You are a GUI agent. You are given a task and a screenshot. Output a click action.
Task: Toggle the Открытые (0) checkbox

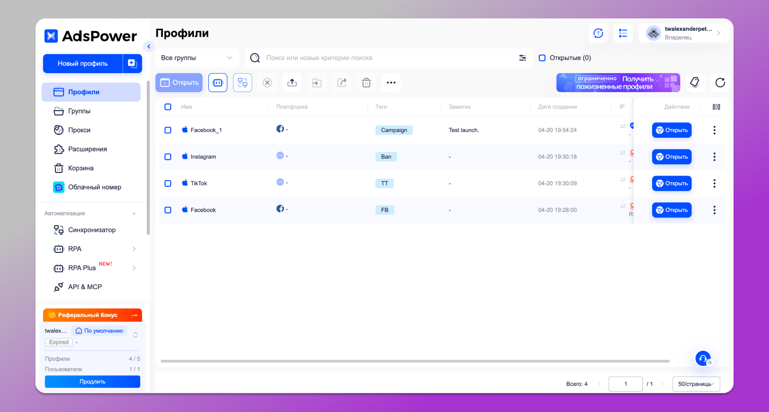tap(542, 58)
